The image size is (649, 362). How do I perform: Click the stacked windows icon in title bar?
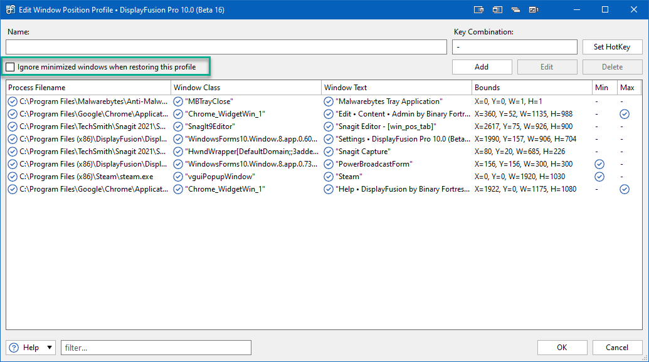coord(515,9)
